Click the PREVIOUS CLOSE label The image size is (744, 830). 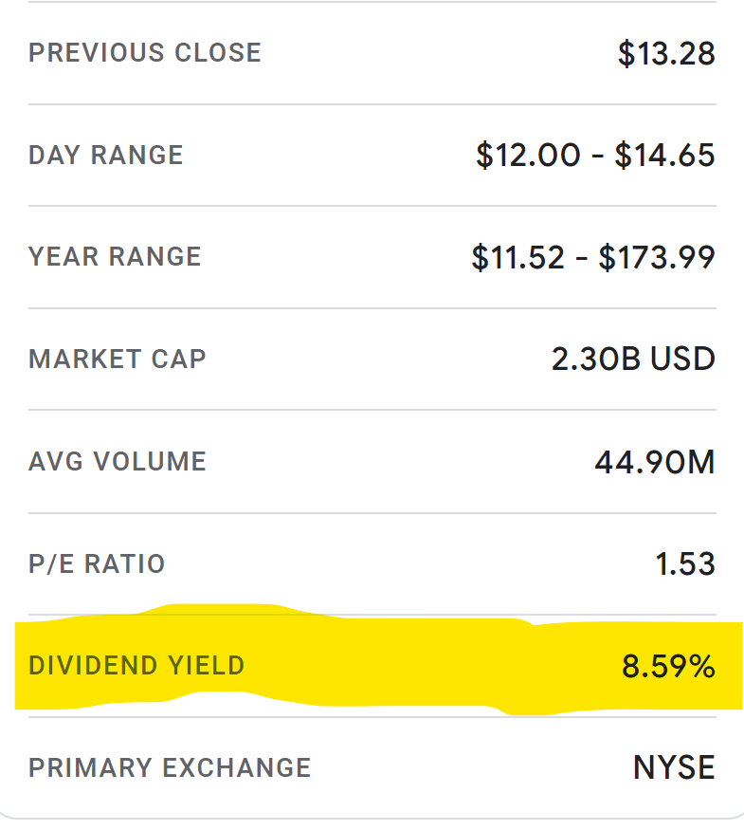pyautogui.click(x=145, y=53)
